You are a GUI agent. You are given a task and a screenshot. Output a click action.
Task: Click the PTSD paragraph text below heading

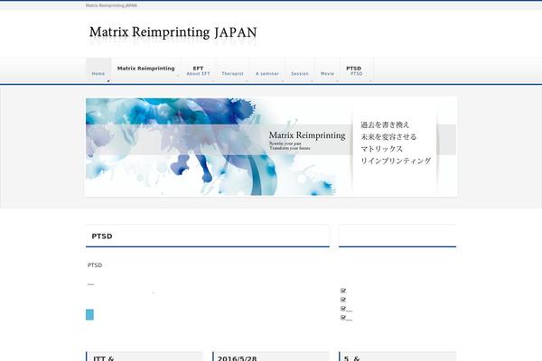click(94, 265)
